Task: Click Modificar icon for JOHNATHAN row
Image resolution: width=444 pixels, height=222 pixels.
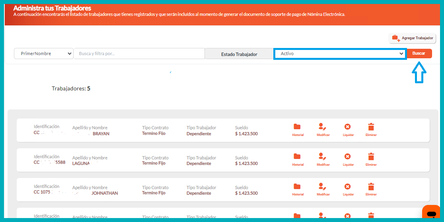Action: tap(323, 186)
